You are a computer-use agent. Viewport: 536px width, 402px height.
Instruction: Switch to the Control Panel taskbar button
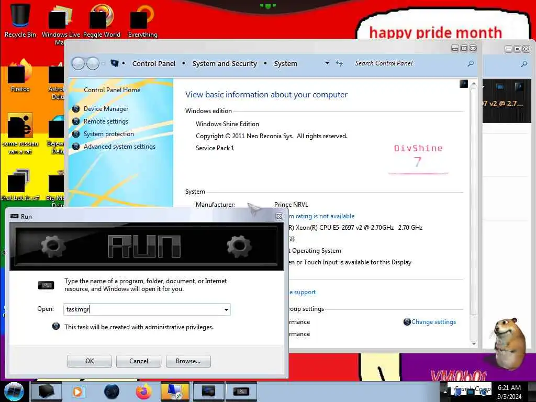(175, 392)
